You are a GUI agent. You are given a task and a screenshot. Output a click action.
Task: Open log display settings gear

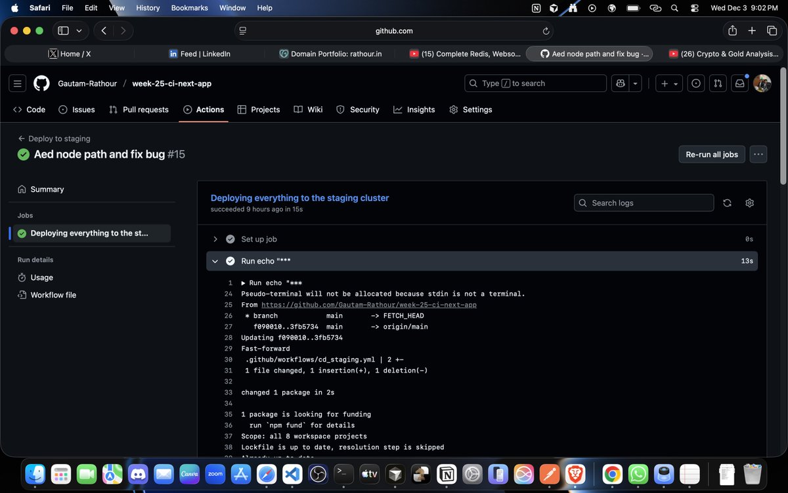(749, 202)
